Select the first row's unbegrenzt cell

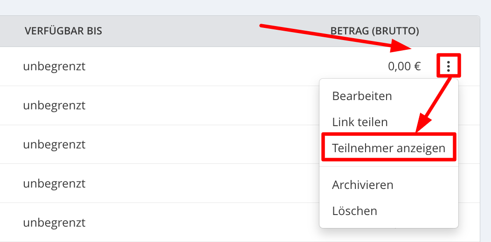click(x=54, y=66)
